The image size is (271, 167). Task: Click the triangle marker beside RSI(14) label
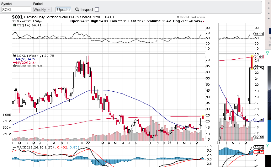tap(13, 25)
